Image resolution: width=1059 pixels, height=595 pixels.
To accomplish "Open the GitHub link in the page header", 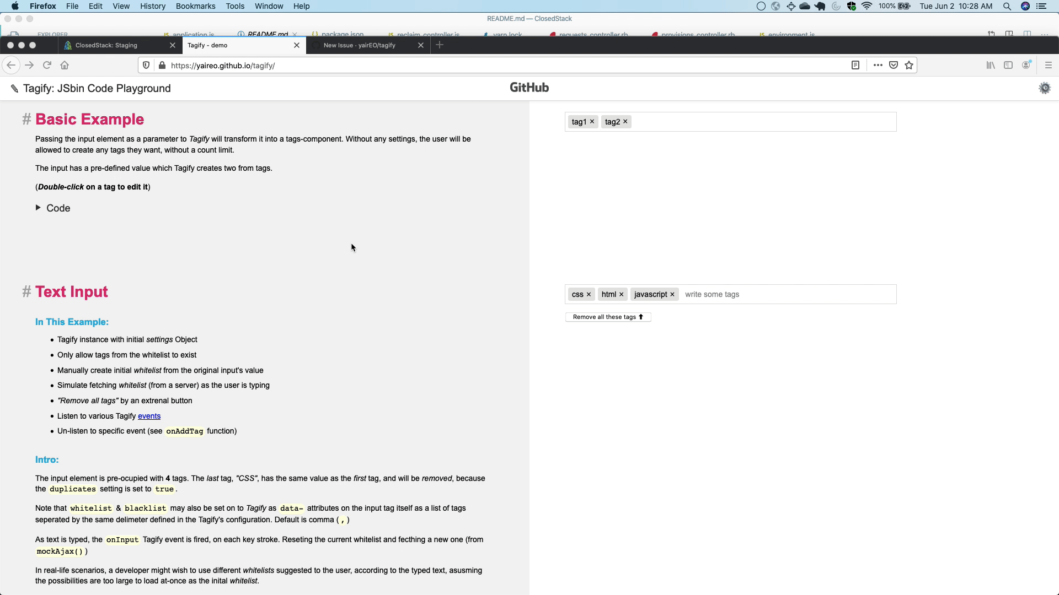I will coord(529,88).
